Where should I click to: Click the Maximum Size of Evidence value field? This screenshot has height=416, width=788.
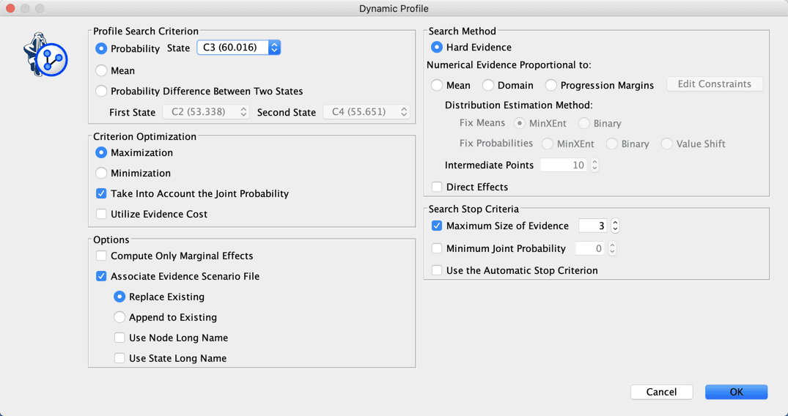pos(593,226)
